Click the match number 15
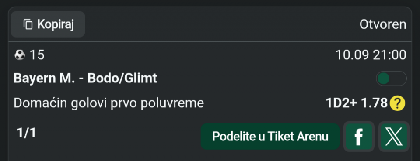Image resolution: width=420 pixels, height=161 pixels. pos(37,55)
